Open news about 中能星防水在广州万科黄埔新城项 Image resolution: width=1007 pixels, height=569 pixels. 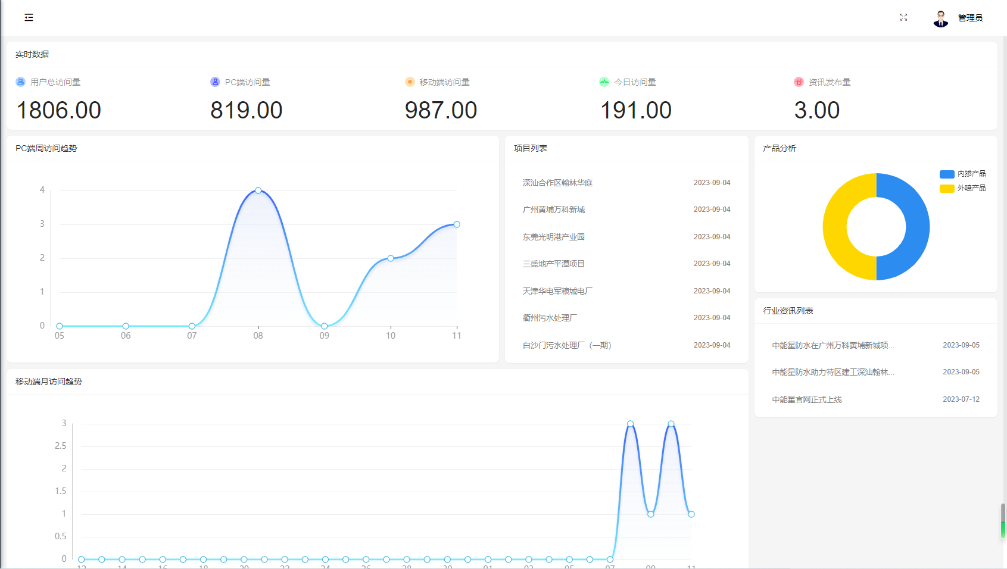pos(833,345)
